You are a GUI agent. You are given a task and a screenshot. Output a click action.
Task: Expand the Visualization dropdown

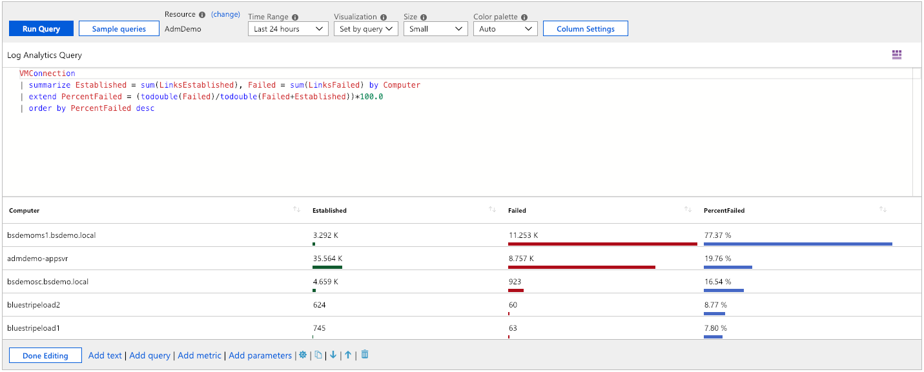coord(365,29)
